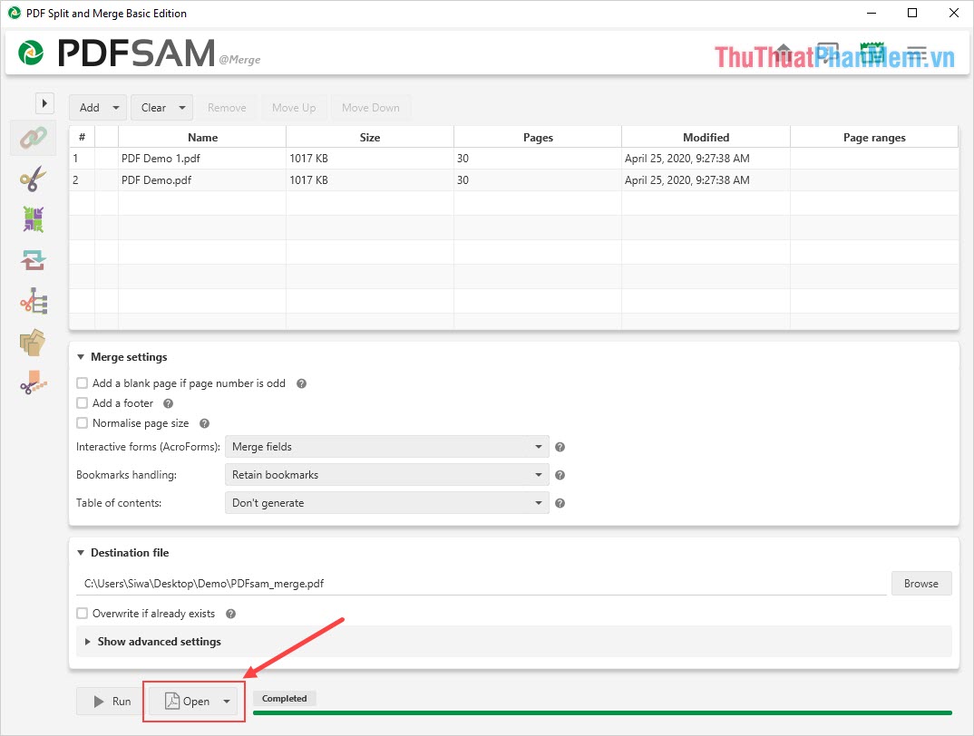The height and width of the screenshot is (736, 974).
Task: Expand Show advanced settings
Action: tap(159, 642)
